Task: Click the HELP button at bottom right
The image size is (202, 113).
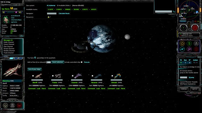Action: pos(195,89)
